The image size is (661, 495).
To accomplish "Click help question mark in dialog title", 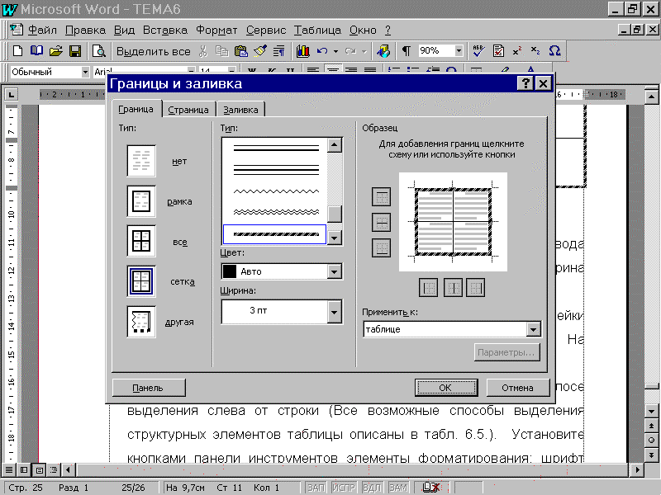I will click(x=525, y=83).
